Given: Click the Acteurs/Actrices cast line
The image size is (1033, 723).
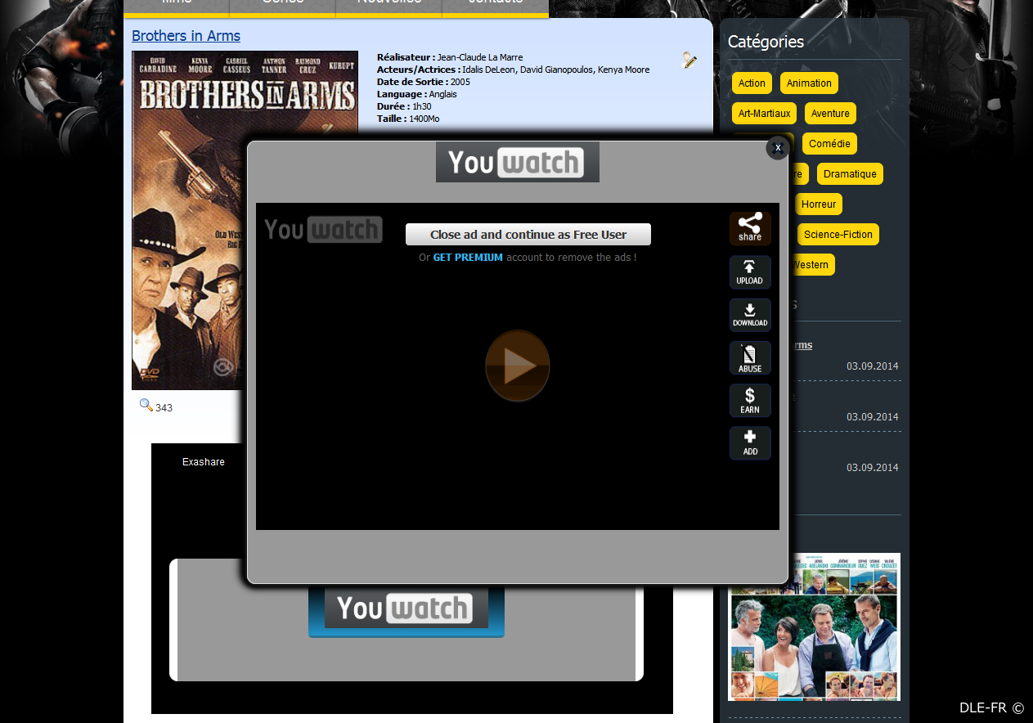Looking at the screenshot, I should point(514,70).
